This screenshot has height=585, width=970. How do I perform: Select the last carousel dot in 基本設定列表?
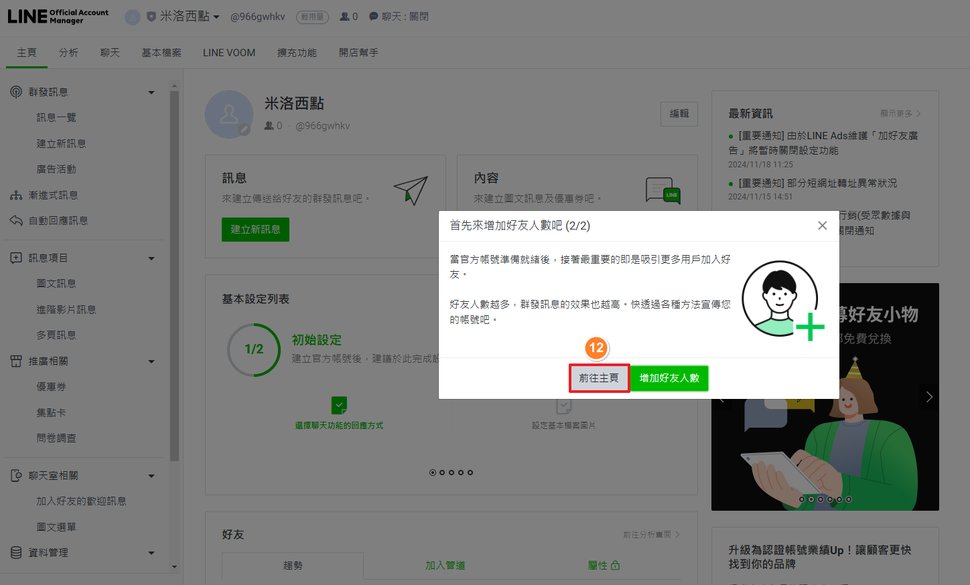(470, 473)
